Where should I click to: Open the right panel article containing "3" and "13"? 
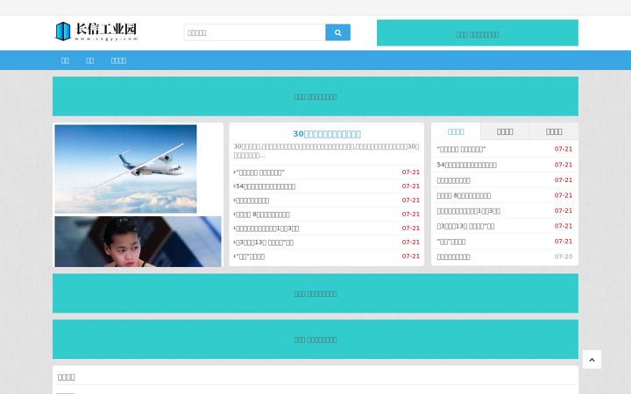click(x=465, y=227)
